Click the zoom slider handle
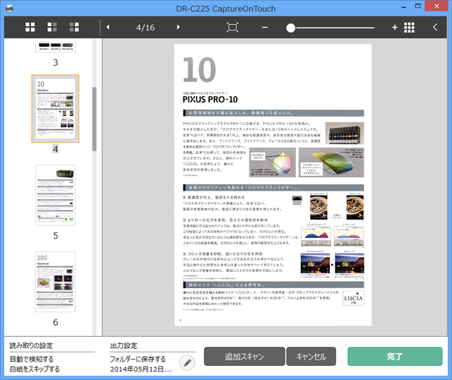 coord(290,28)
